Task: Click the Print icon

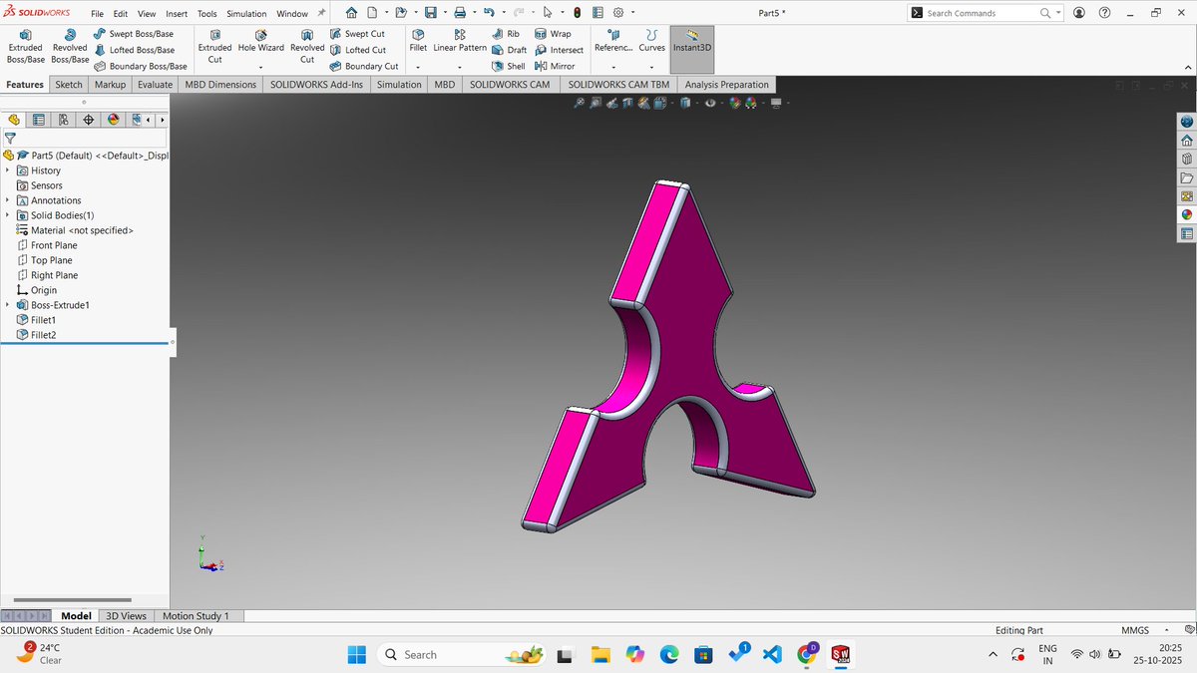Action: (460, 13)
